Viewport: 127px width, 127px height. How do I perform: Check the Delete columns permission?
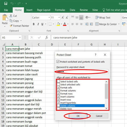click(58, 106)
